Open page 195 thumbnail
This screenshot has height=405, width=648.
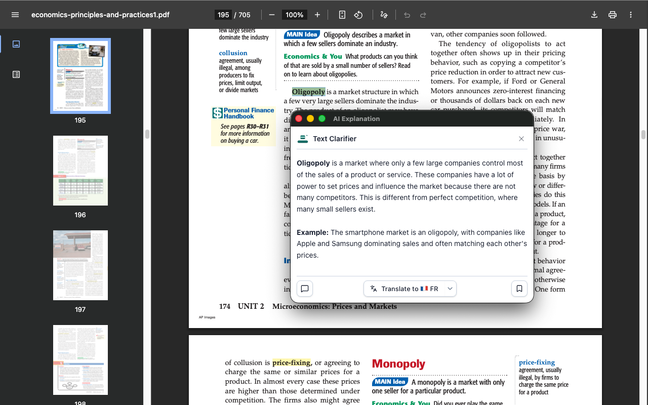pyautogui.click(x=80, y=76)
